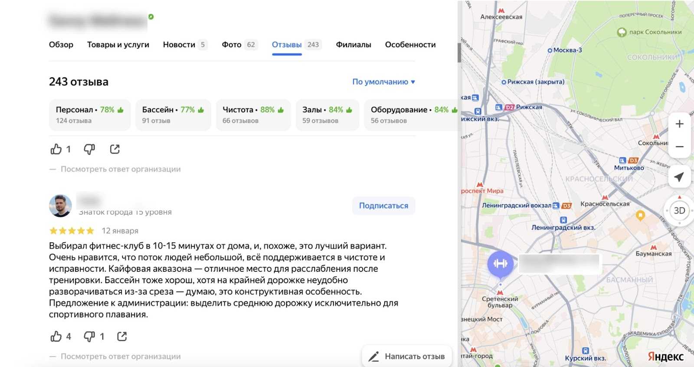Filter reviews by Бассейн 77% chip
The width and height of the screenshot is (694, 367).
(x=173, y=115)
